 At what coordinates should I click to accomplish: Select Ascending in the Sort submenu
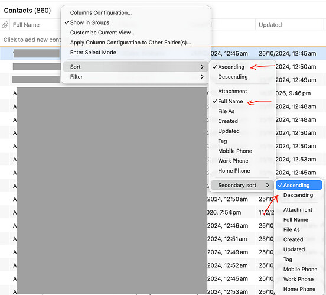pyautogui.click(x=231, y=67)
